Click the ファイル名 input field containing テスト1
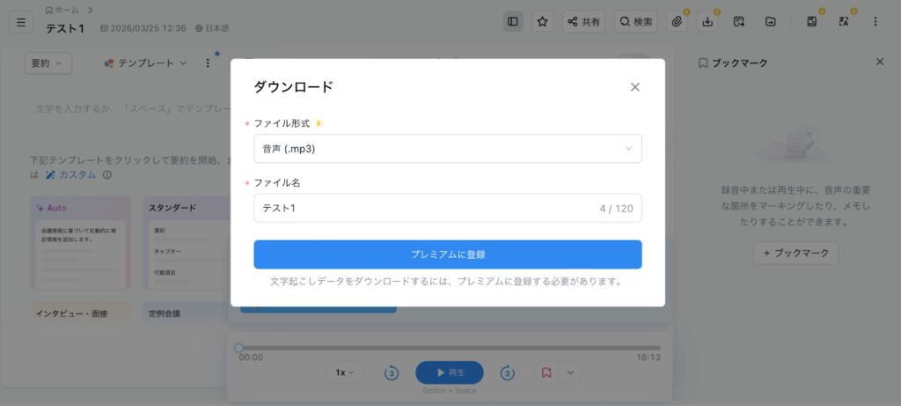The width and height of the screenshot is (901, 406). coord(422,209)
